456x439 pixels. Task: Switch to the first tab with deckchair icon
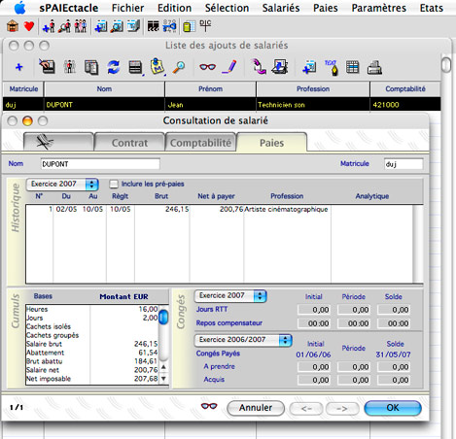[x=58, y=143]
